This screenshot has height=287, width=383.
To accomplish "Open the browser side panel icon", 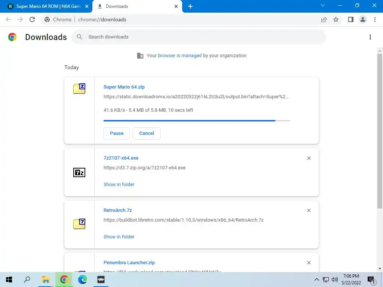I will pos(351,19).
